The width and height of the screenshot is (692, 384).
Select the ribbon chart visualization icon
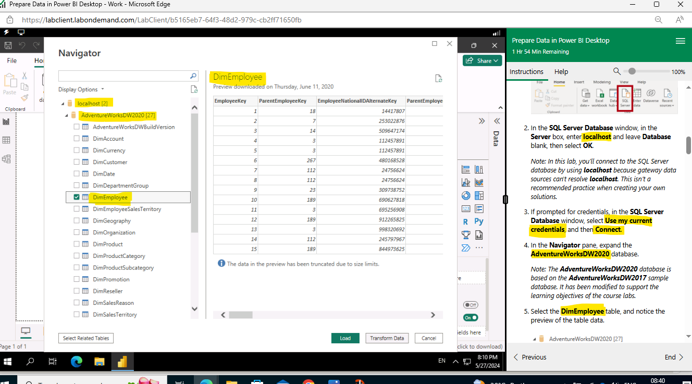pyautogui.click(x=479, y=182)
